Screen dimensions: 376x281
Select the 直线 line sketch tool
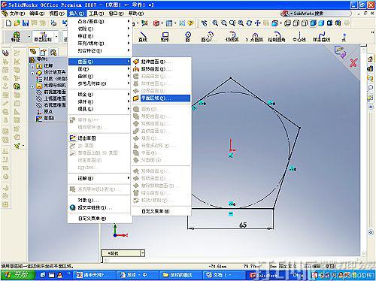pos(143,37)
